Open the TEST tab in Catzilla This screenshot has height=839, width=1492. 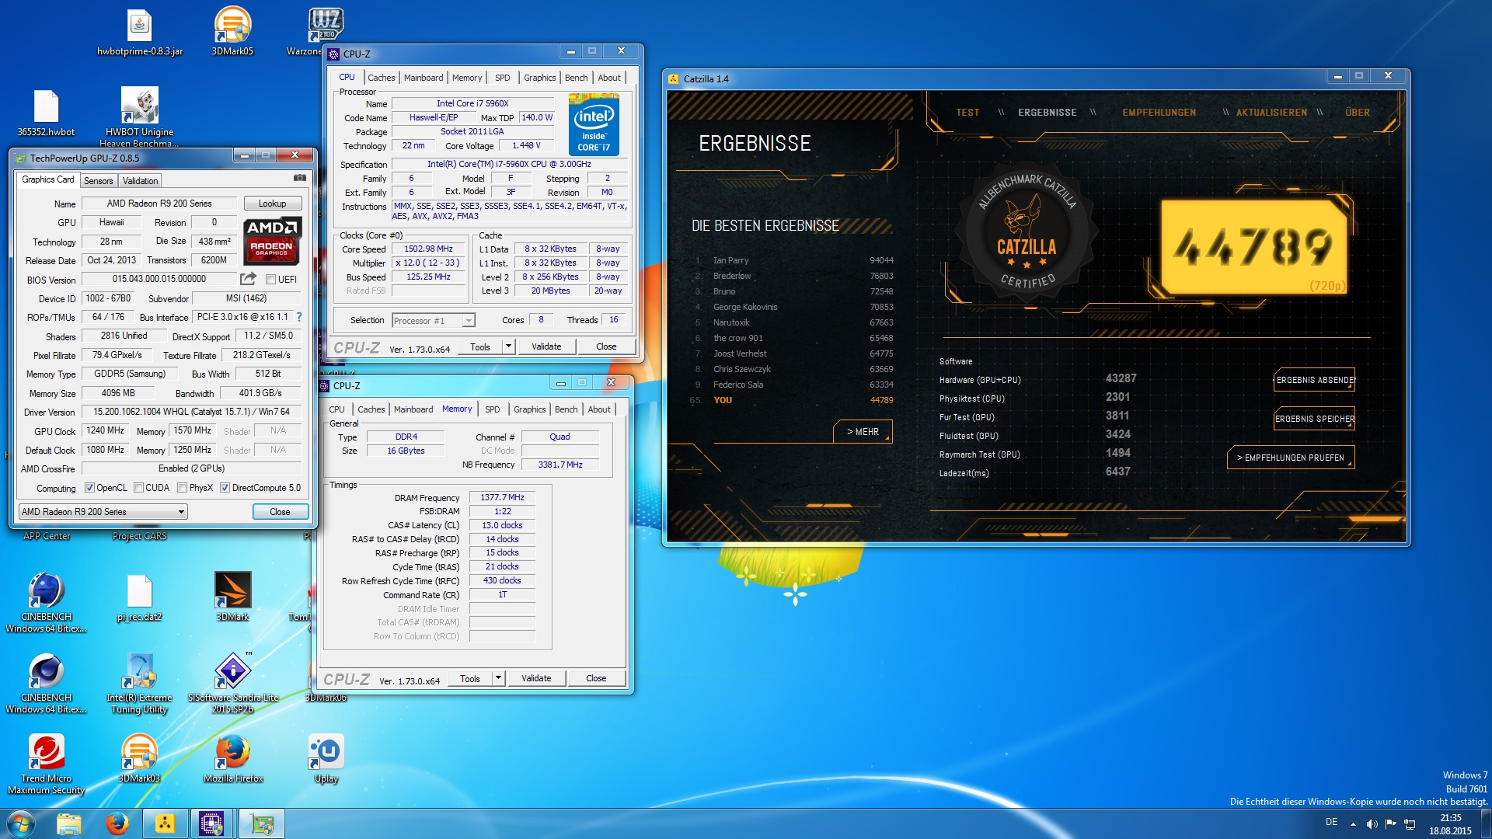(x=967, y=113)
